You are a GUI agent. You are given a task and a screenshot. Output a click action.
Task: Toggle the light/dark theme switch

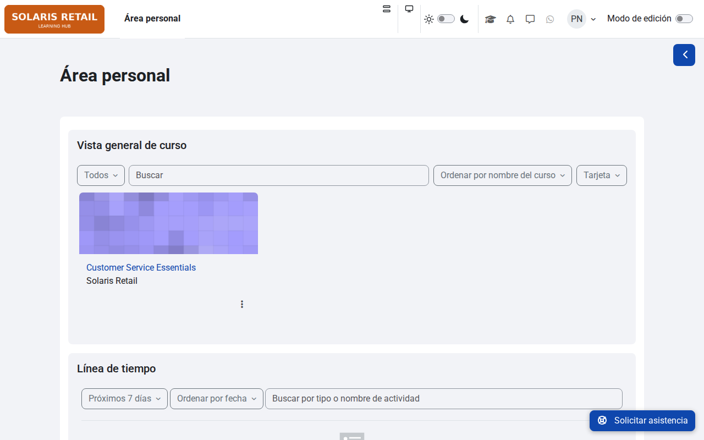pos(446,19)
